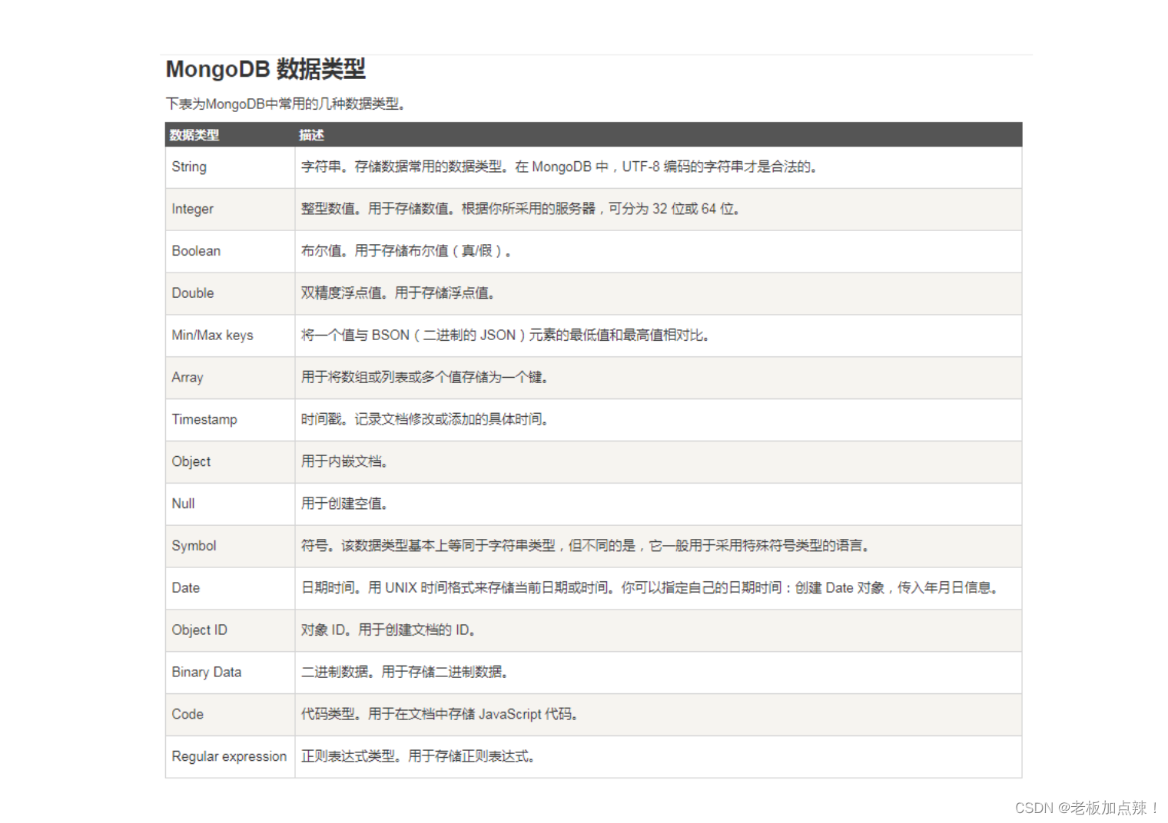Click the Min/Max keys description mentioning BSON

click(506, 335)
